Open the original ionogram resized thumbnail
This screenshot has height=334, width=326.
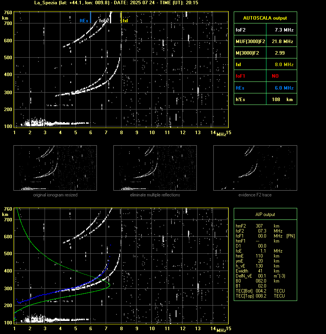point(55,168)
